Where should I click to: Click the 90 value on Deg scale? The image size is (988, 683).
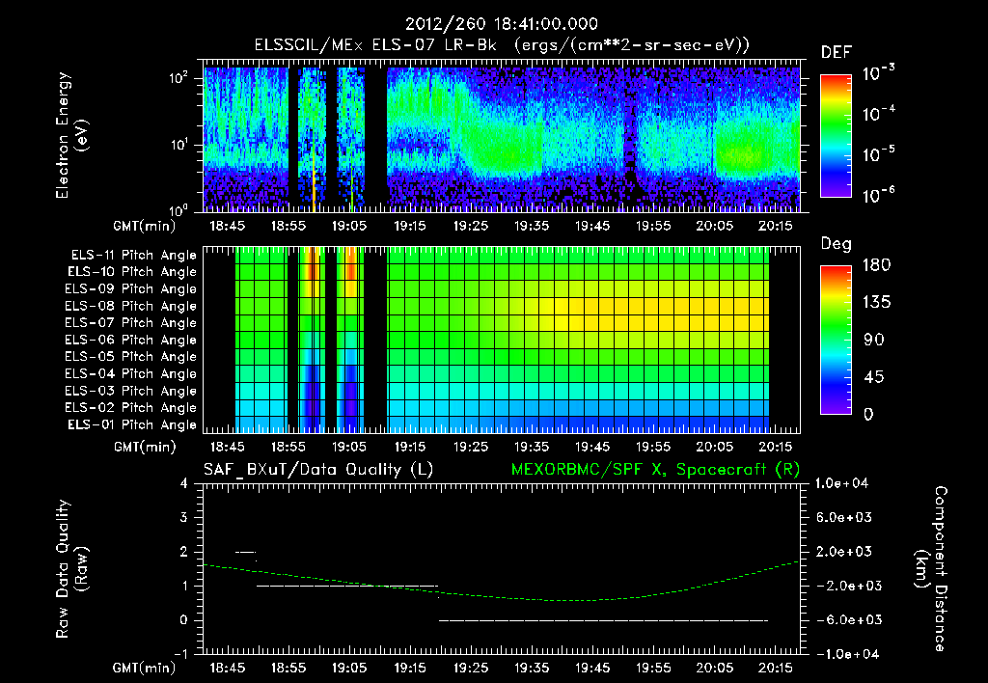(x=874, y=341)
